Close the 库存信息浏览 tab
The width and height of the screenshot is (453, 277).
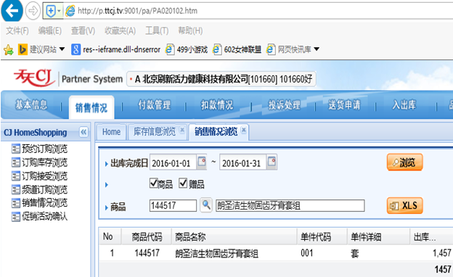pyautogui.click(x=182, y=130)
